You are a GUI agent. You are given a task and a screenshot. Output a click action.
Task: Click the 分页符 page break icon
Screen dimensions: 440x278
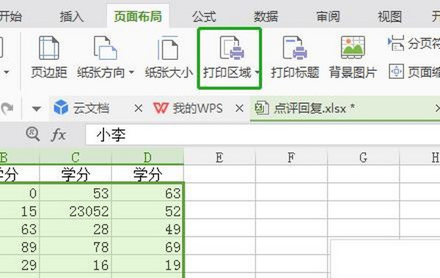(396, 43)
